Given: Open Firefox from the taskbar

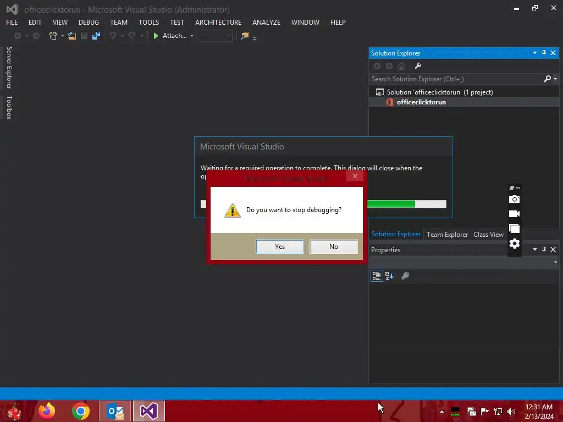Looking at the screenshot, I should click(x=47, y=411).
